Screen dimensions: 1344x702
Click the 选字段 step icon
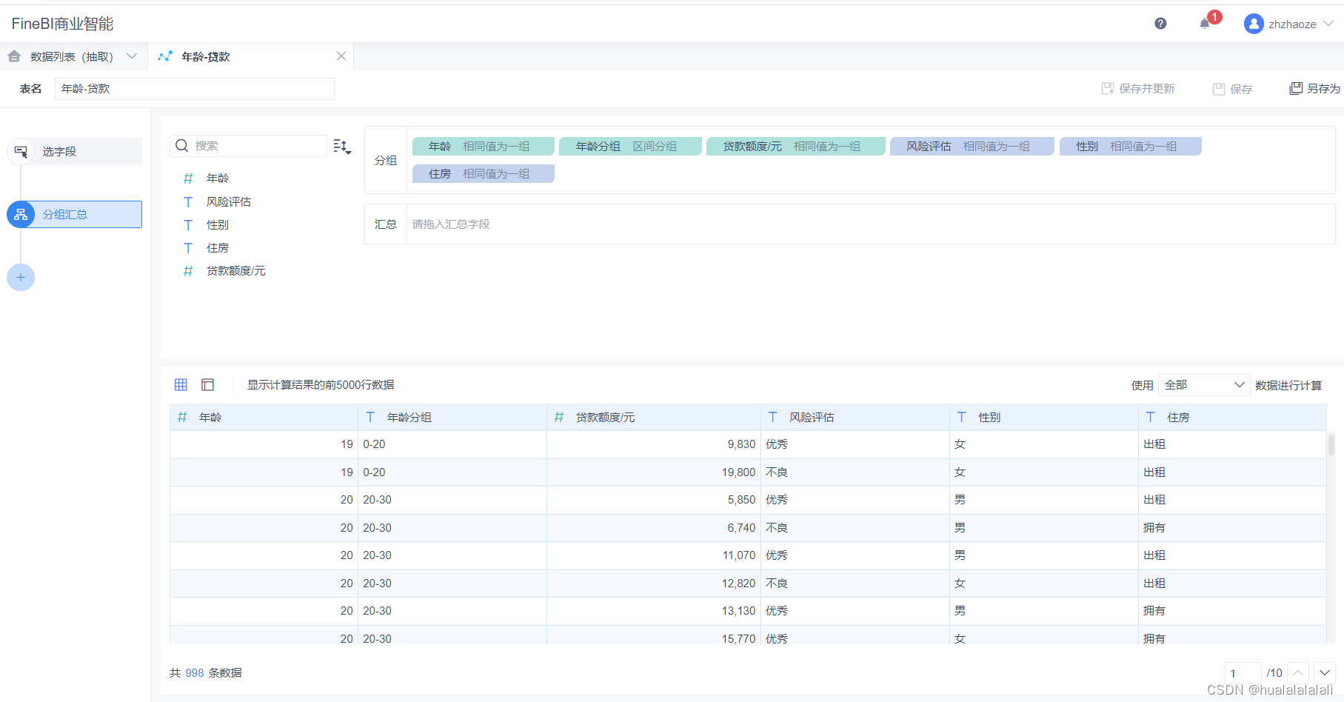pyautogui.click(x=21, y=151)
